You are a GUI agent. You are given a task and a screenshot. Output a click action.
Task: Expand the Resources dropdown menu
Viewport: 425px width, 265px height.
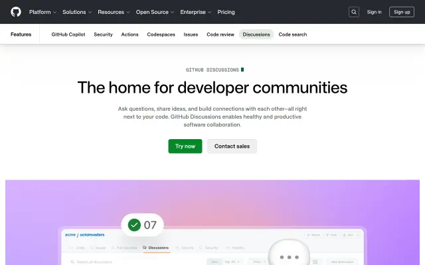[x=114, y=12]
